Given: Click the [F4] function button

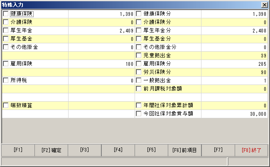Looking at the screenshot, I should click(118, 150).
